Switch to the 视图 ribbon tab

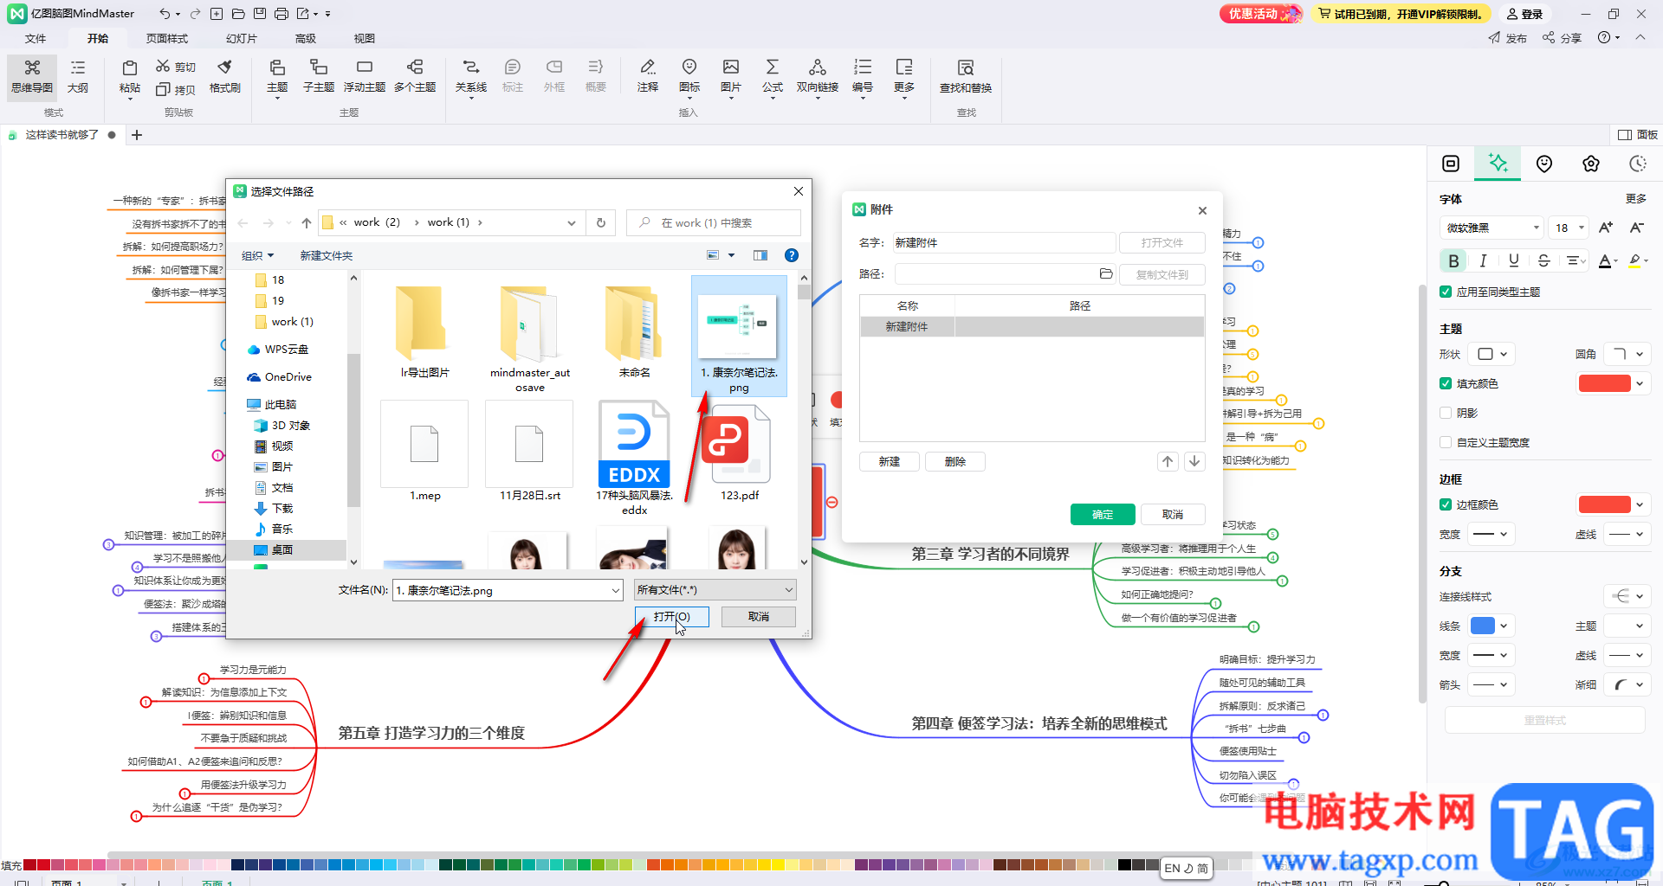pos(365,38)
